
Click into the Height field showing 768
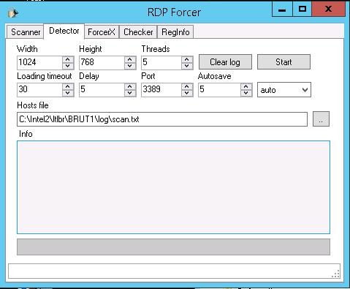coord(102,62)
